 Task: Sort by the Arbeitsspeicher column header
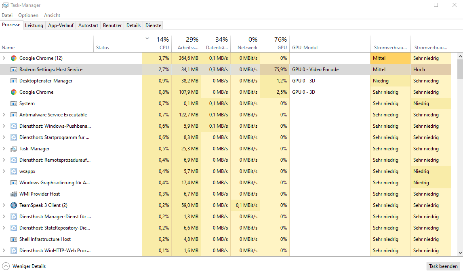(186, 44)
